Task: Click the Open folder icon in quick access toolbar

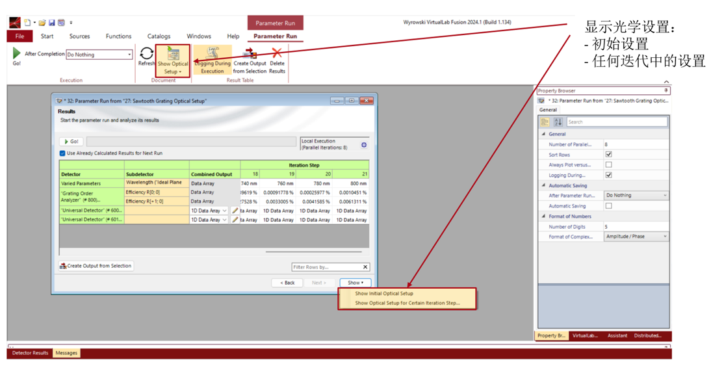Action: click(42, 22)
